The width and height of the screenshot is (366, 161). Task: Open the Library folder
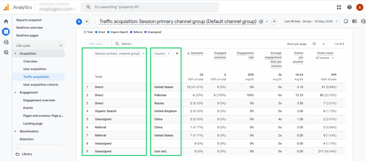[x=24, y=154]
